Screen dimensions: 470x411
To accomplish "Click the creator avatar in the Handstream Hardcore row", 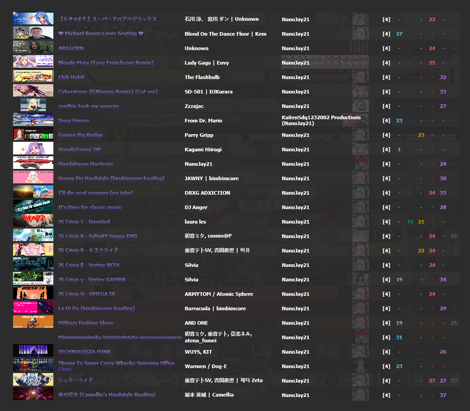I will tap(360, 163).
